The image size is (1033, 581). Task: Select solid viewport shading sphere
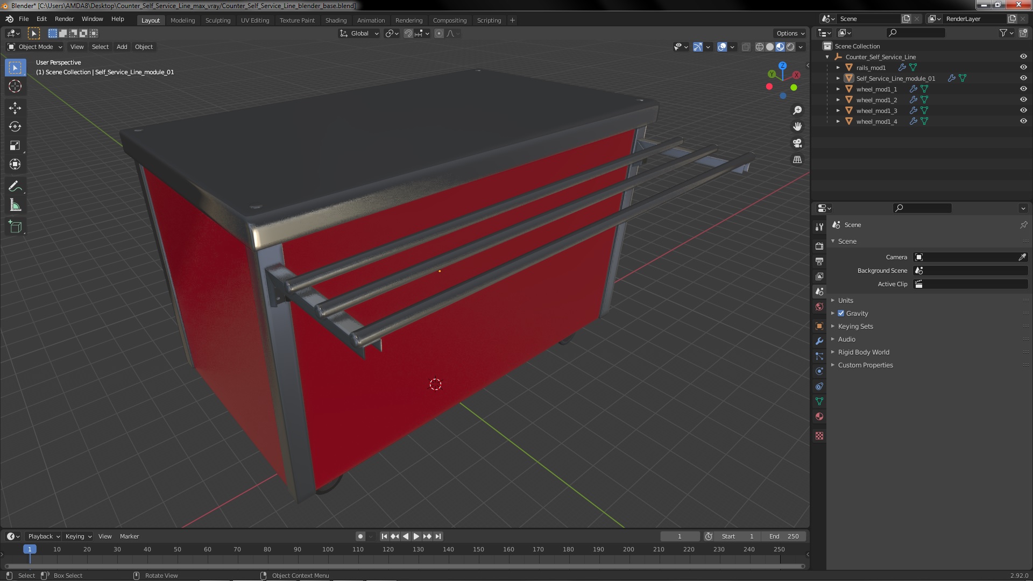pos(770,47)
